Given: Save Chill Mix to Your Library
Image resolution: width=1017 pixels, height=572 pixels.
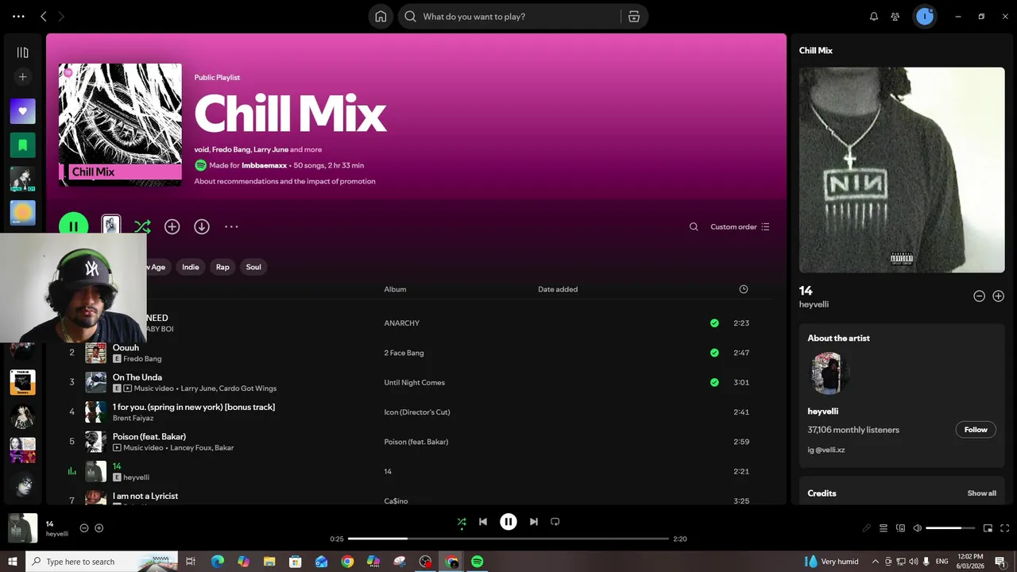Looking at the screenshot, I should [x=172, y=226].
